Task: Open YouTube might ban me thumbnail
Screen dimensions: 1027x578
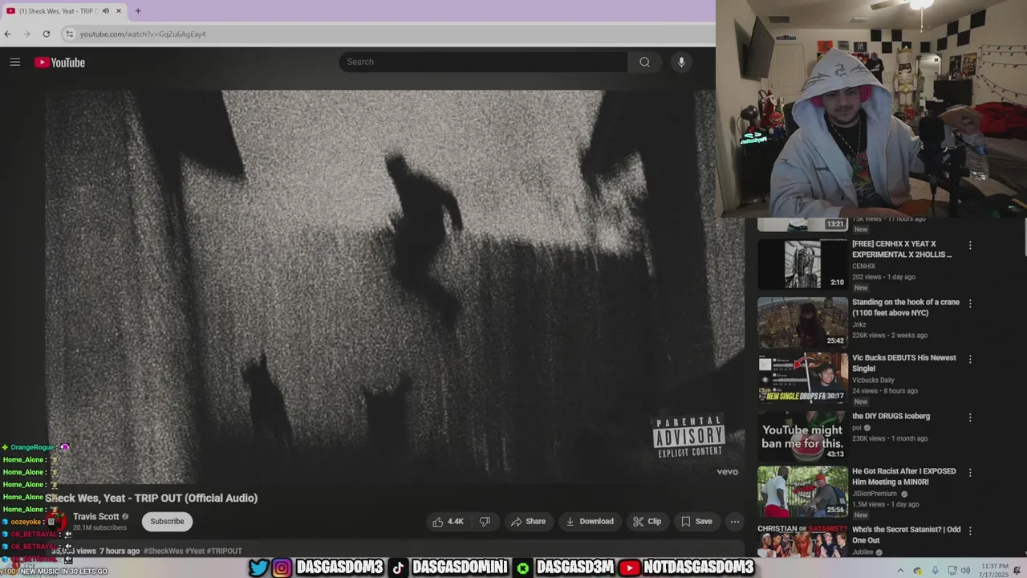Action: pyautogui.click(x=802, y=436)
